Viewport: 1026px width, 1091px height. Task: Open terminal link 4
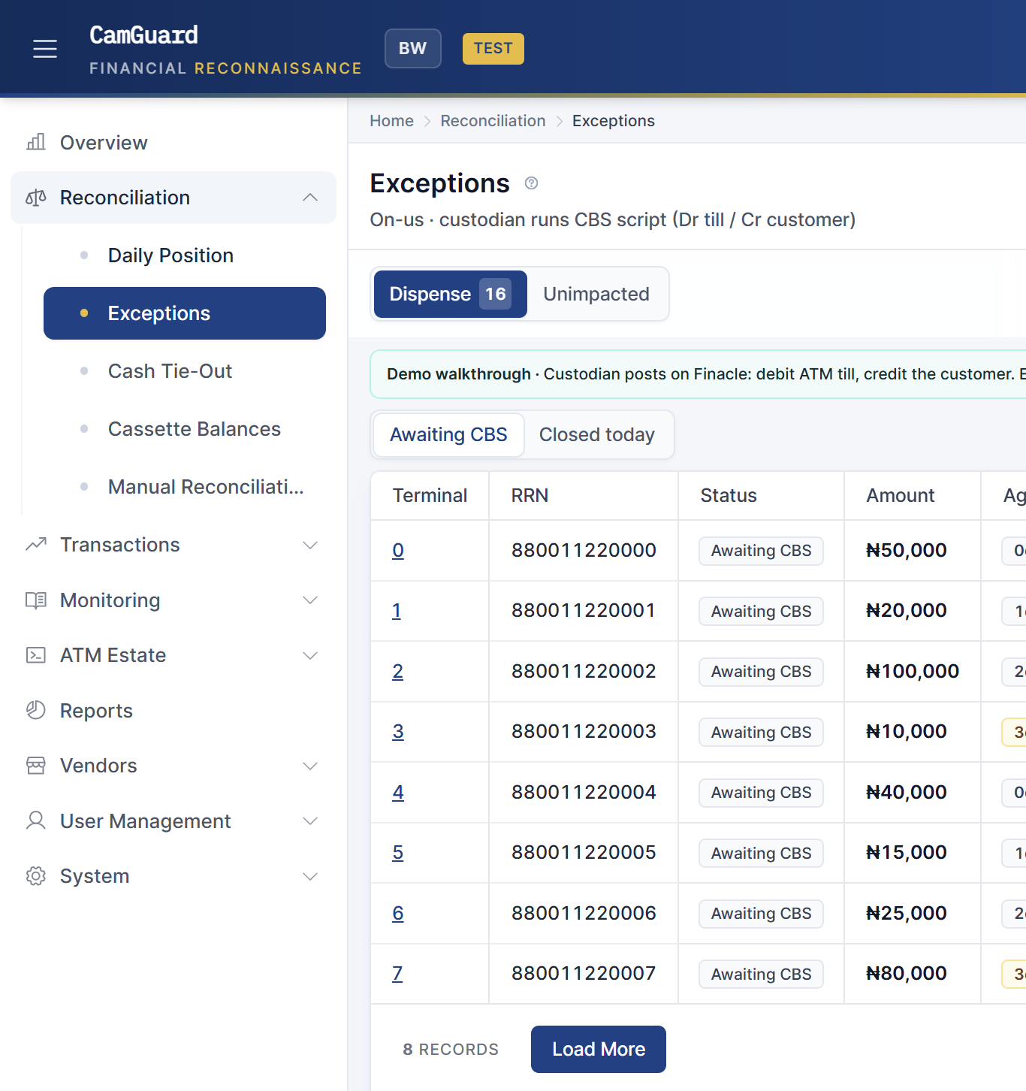[398, 792]
